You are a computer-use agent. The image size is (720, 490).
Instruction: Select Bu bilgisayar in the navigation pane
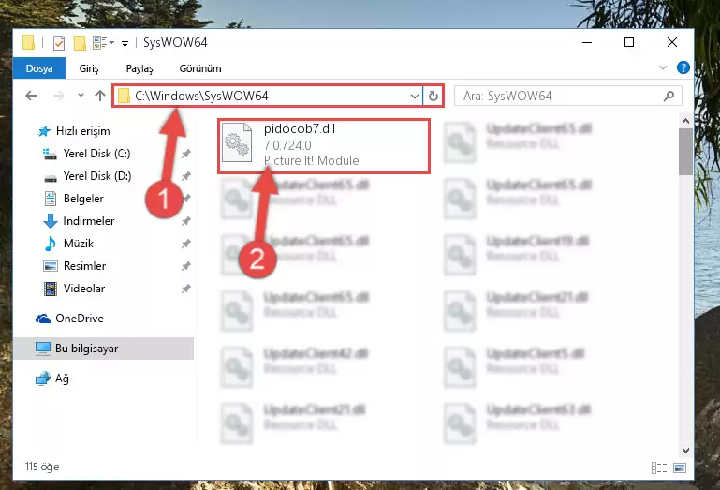pyautogui.click(x=103, y=349)
